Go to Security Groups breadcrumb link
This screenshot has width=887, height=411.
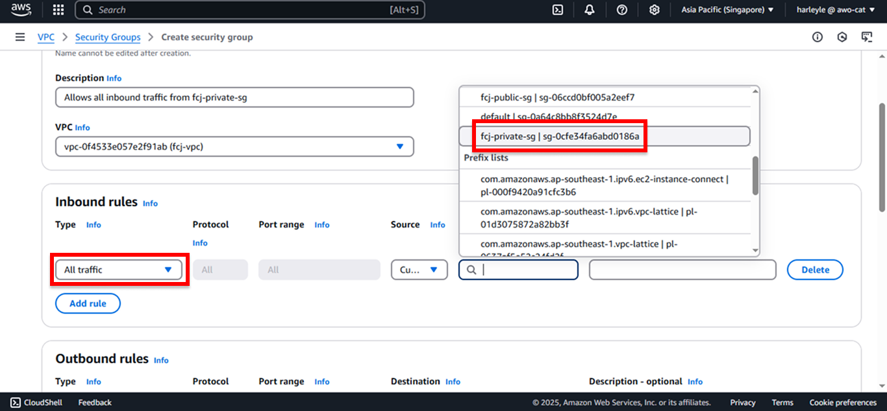pos(108,37)
